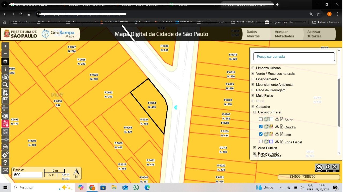Enable the Zona Fiscal layer checkbox
The width and height of the screenshot is (343, 192).
click(x=261, y=142)
